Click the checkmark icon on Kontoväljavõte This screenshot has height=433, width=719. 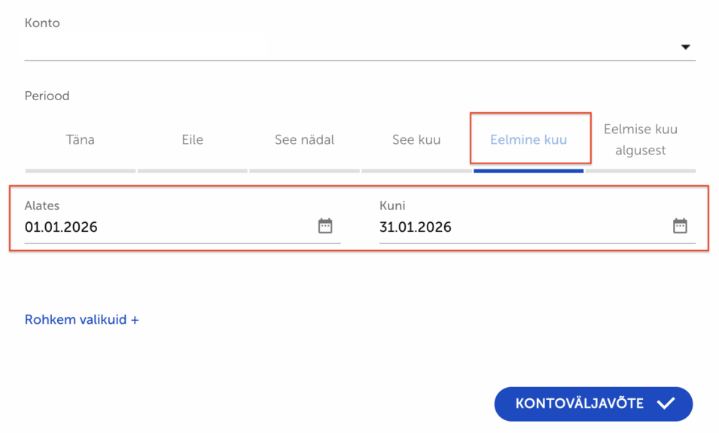pyautogui.click(x=666, y=404)
